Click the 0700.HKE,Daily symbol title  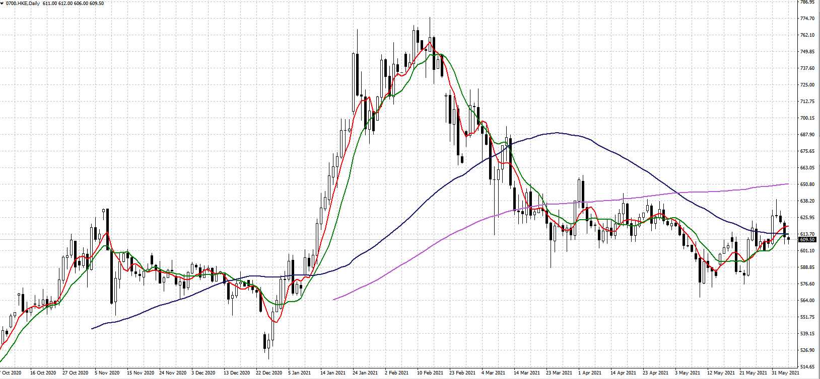[23, 3]
